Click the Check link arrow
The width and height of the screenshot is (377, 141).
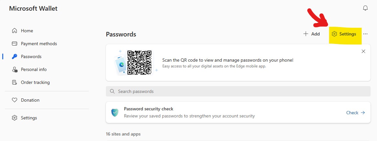(x=363, y=113)
